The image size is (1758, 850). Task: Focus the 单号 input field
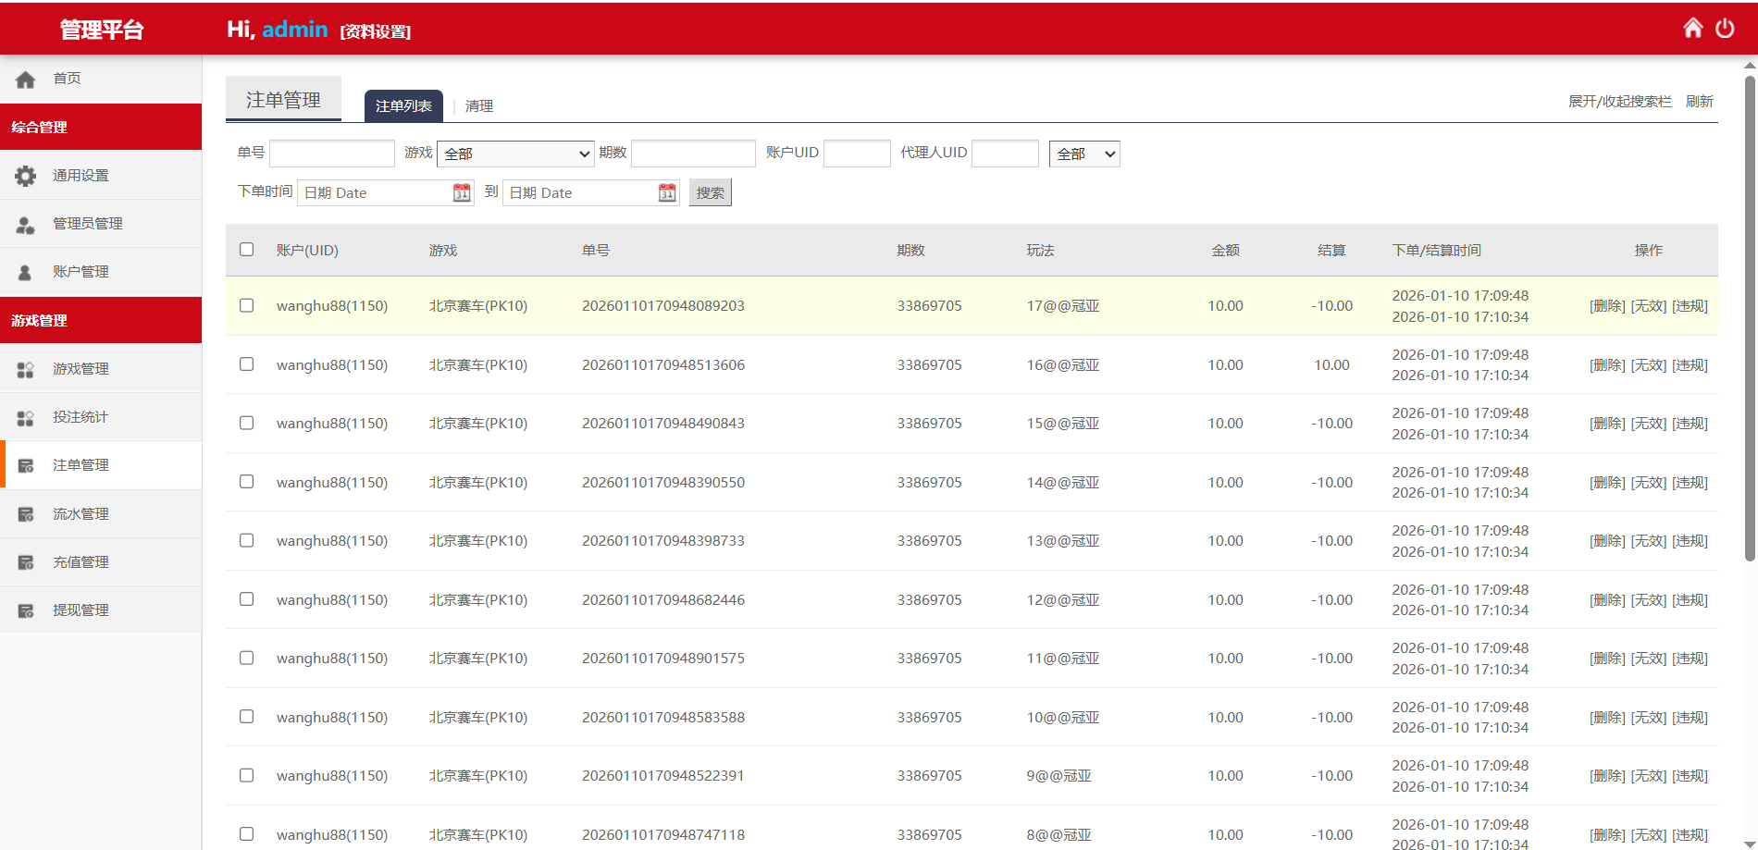(332, 154)
